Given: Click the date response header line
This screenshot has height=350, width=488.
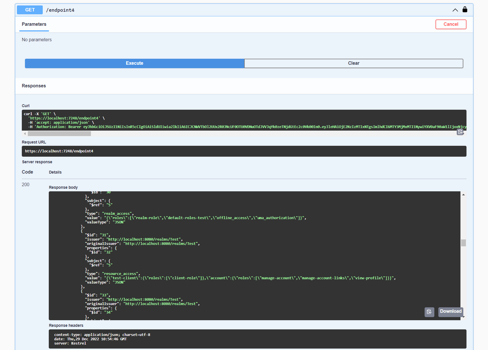Looking at the screenshot, I should pyautogui.click(x=90, y=339).
